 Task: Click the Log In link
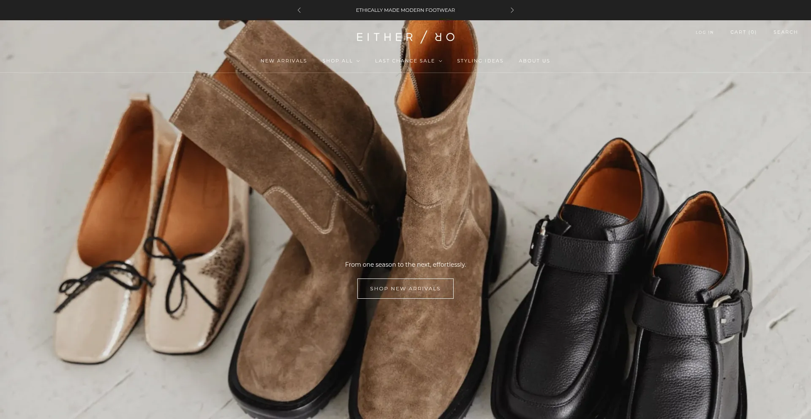(x=704, y=32)
